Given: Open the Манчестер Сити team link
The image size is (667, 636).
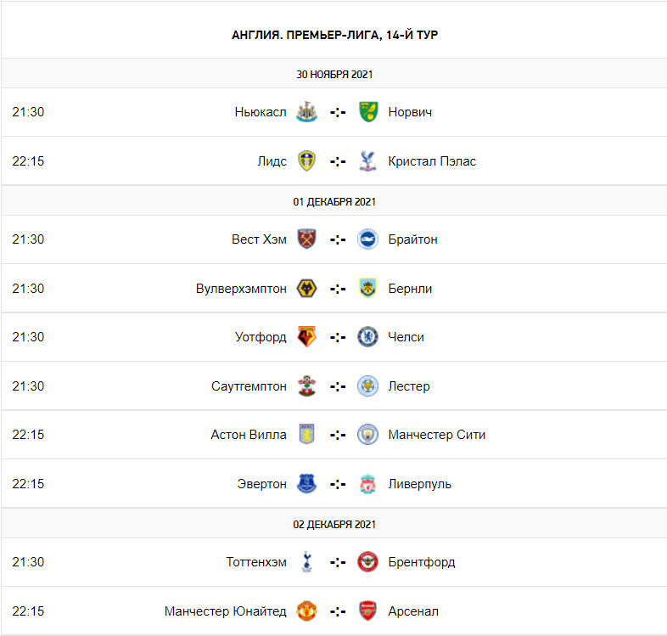Looking at the screenshot, I should 436,435.
